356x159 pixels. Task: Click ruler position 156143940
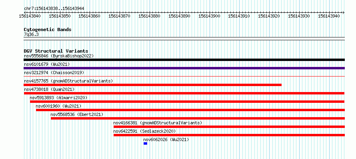(x=329, y=16)
